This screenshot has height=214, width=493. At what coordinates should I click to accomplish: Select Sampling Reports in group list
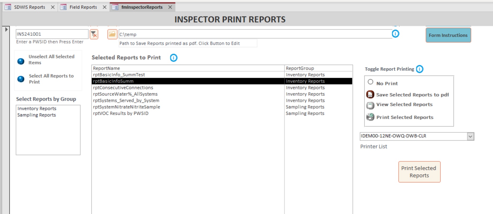[48, 115]
